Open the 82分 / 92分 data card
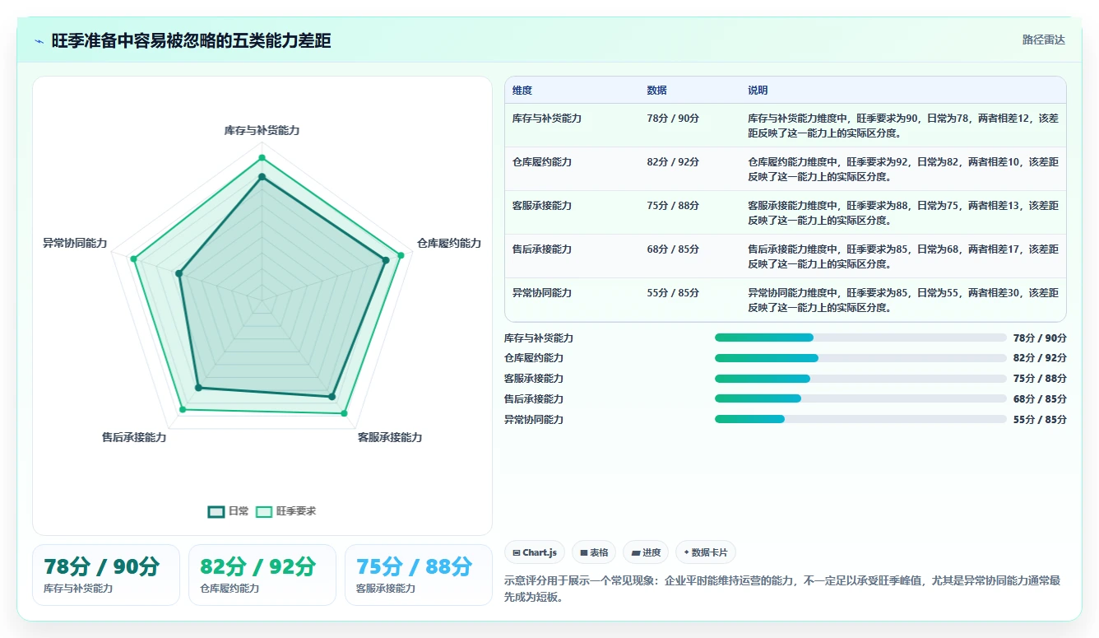1099x638 pixels. click(x=262, y=575)
